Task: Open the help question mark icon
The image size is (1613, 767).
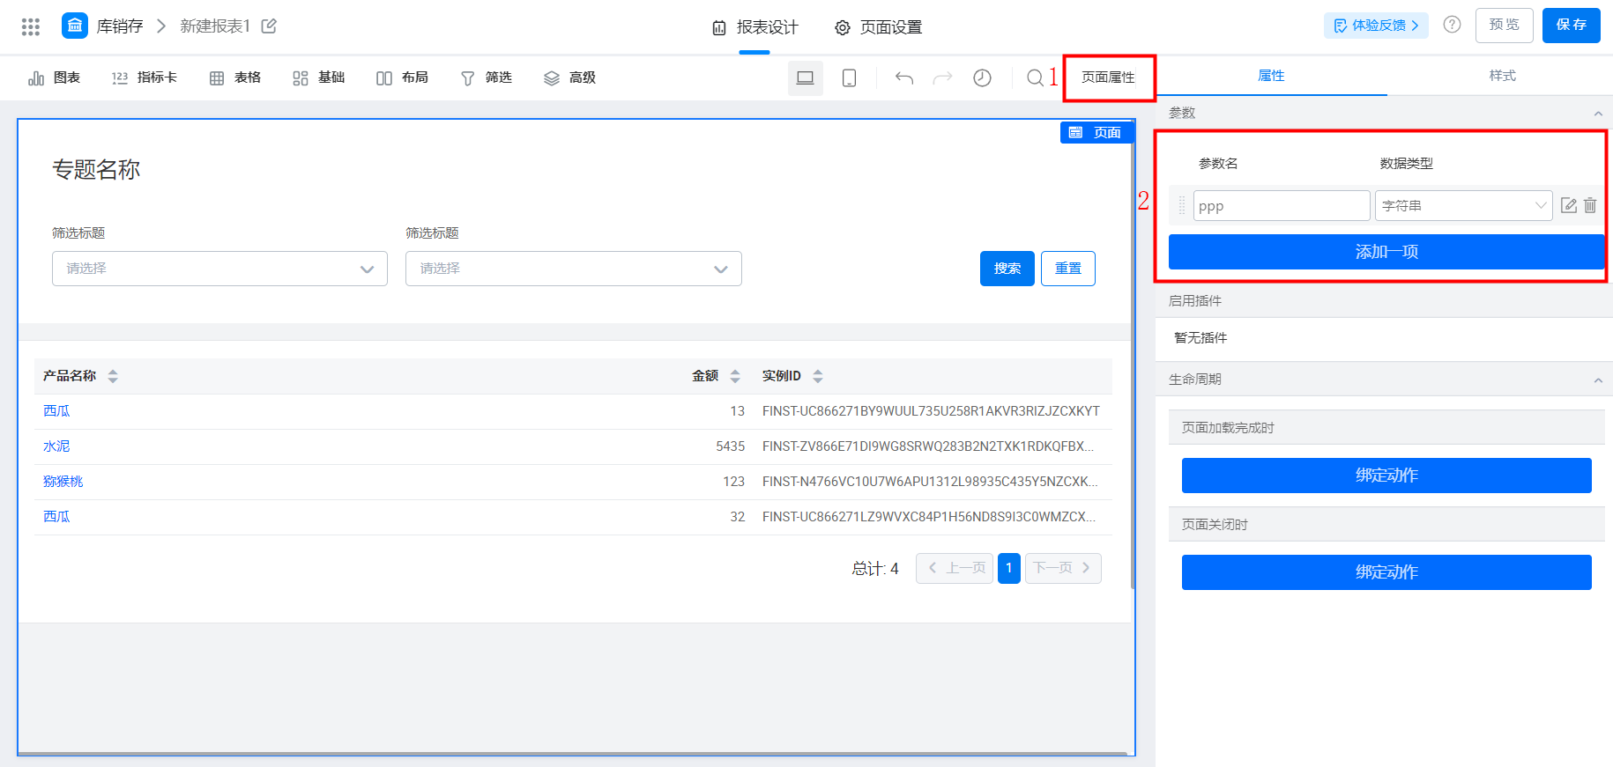Action: point(1452,25)
